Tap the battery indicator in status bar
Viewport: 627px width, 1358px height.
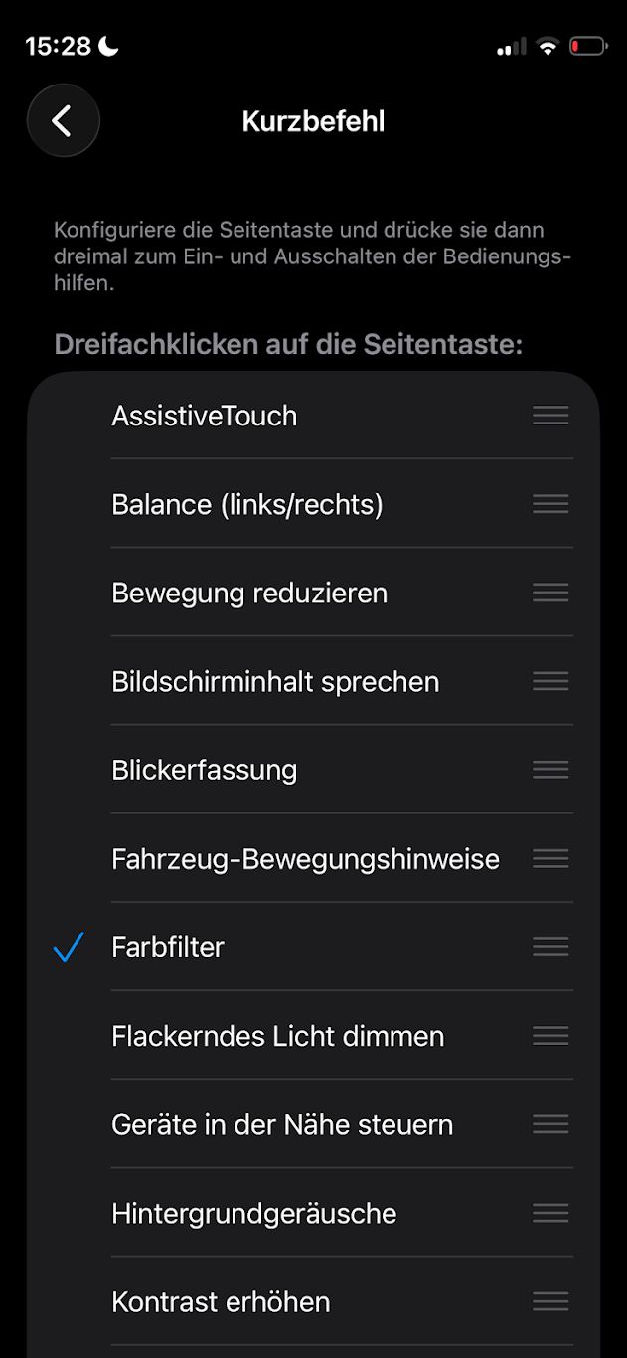(587, 46)
